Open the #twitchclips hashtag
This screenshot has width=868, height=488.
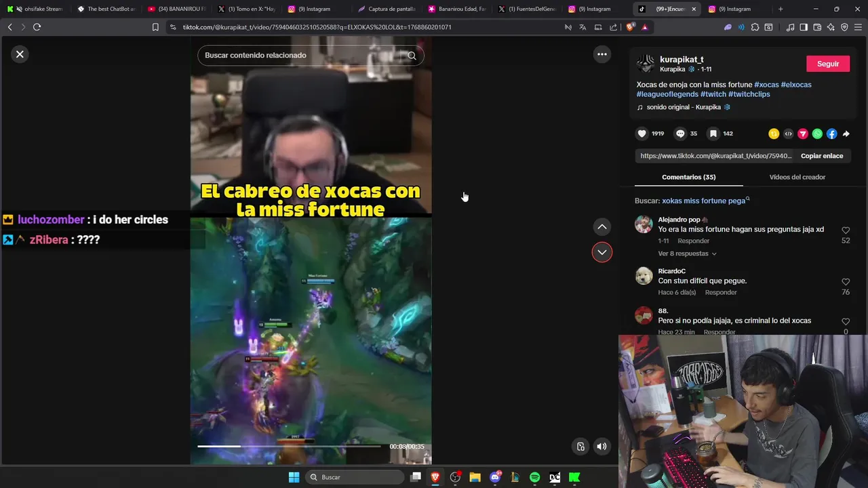(749, 94)
